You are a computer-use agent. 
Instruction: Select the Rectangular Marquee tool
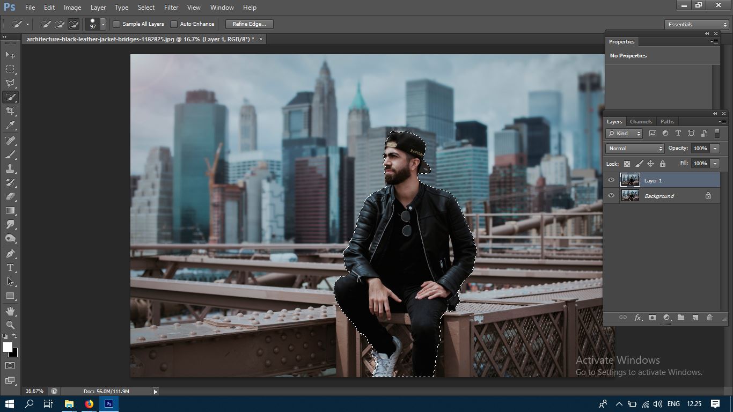pos(10,69)
